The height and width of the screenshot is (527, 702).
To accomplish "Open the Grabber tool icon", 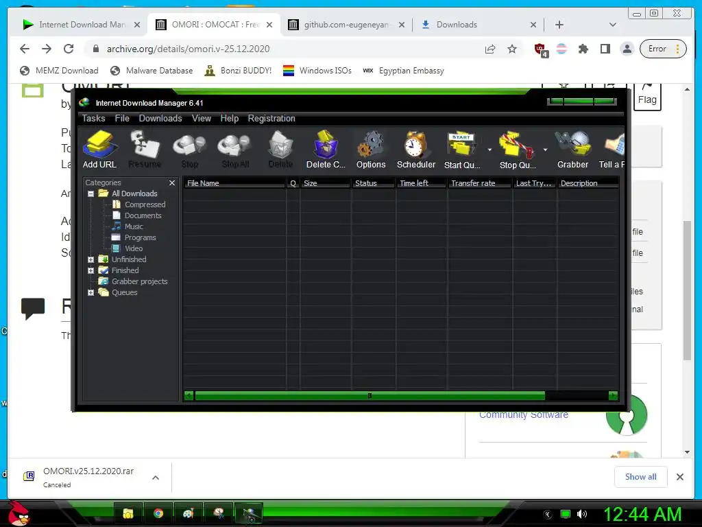I will pos(572,150).
